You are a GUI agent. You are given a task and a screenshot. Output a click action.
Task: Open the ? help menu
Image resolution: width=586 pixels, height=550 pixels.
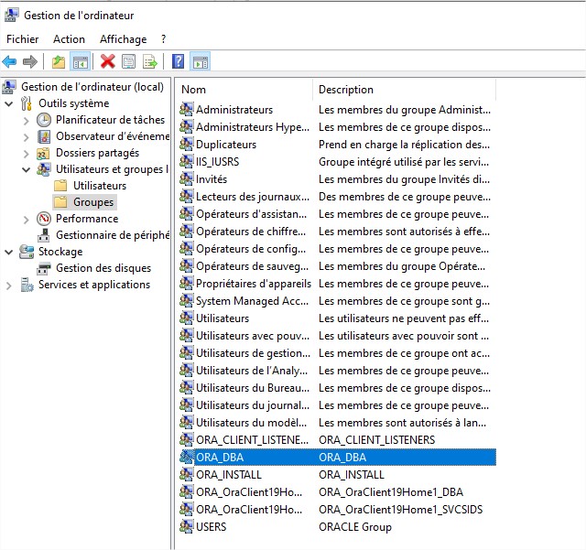[163, 39]
